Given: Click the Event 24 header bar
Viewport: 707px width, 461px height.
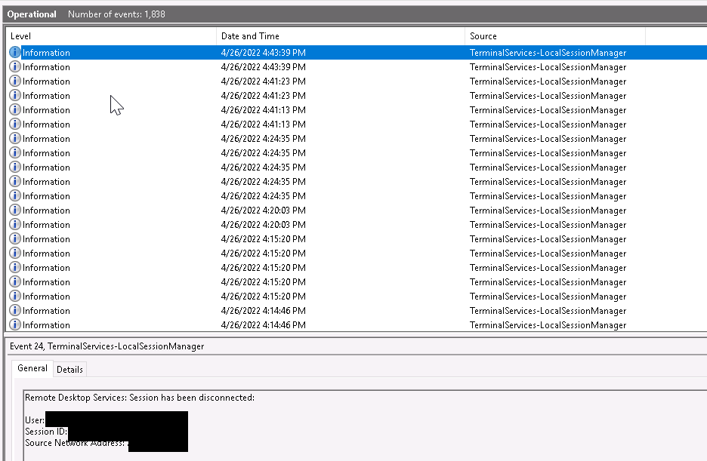Looking at the screenshot, I should pyautogui.click(x=151, y=347).
